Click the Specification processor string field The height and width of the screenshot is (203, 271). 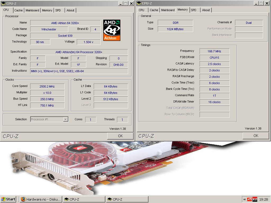[x=79, y=52]
